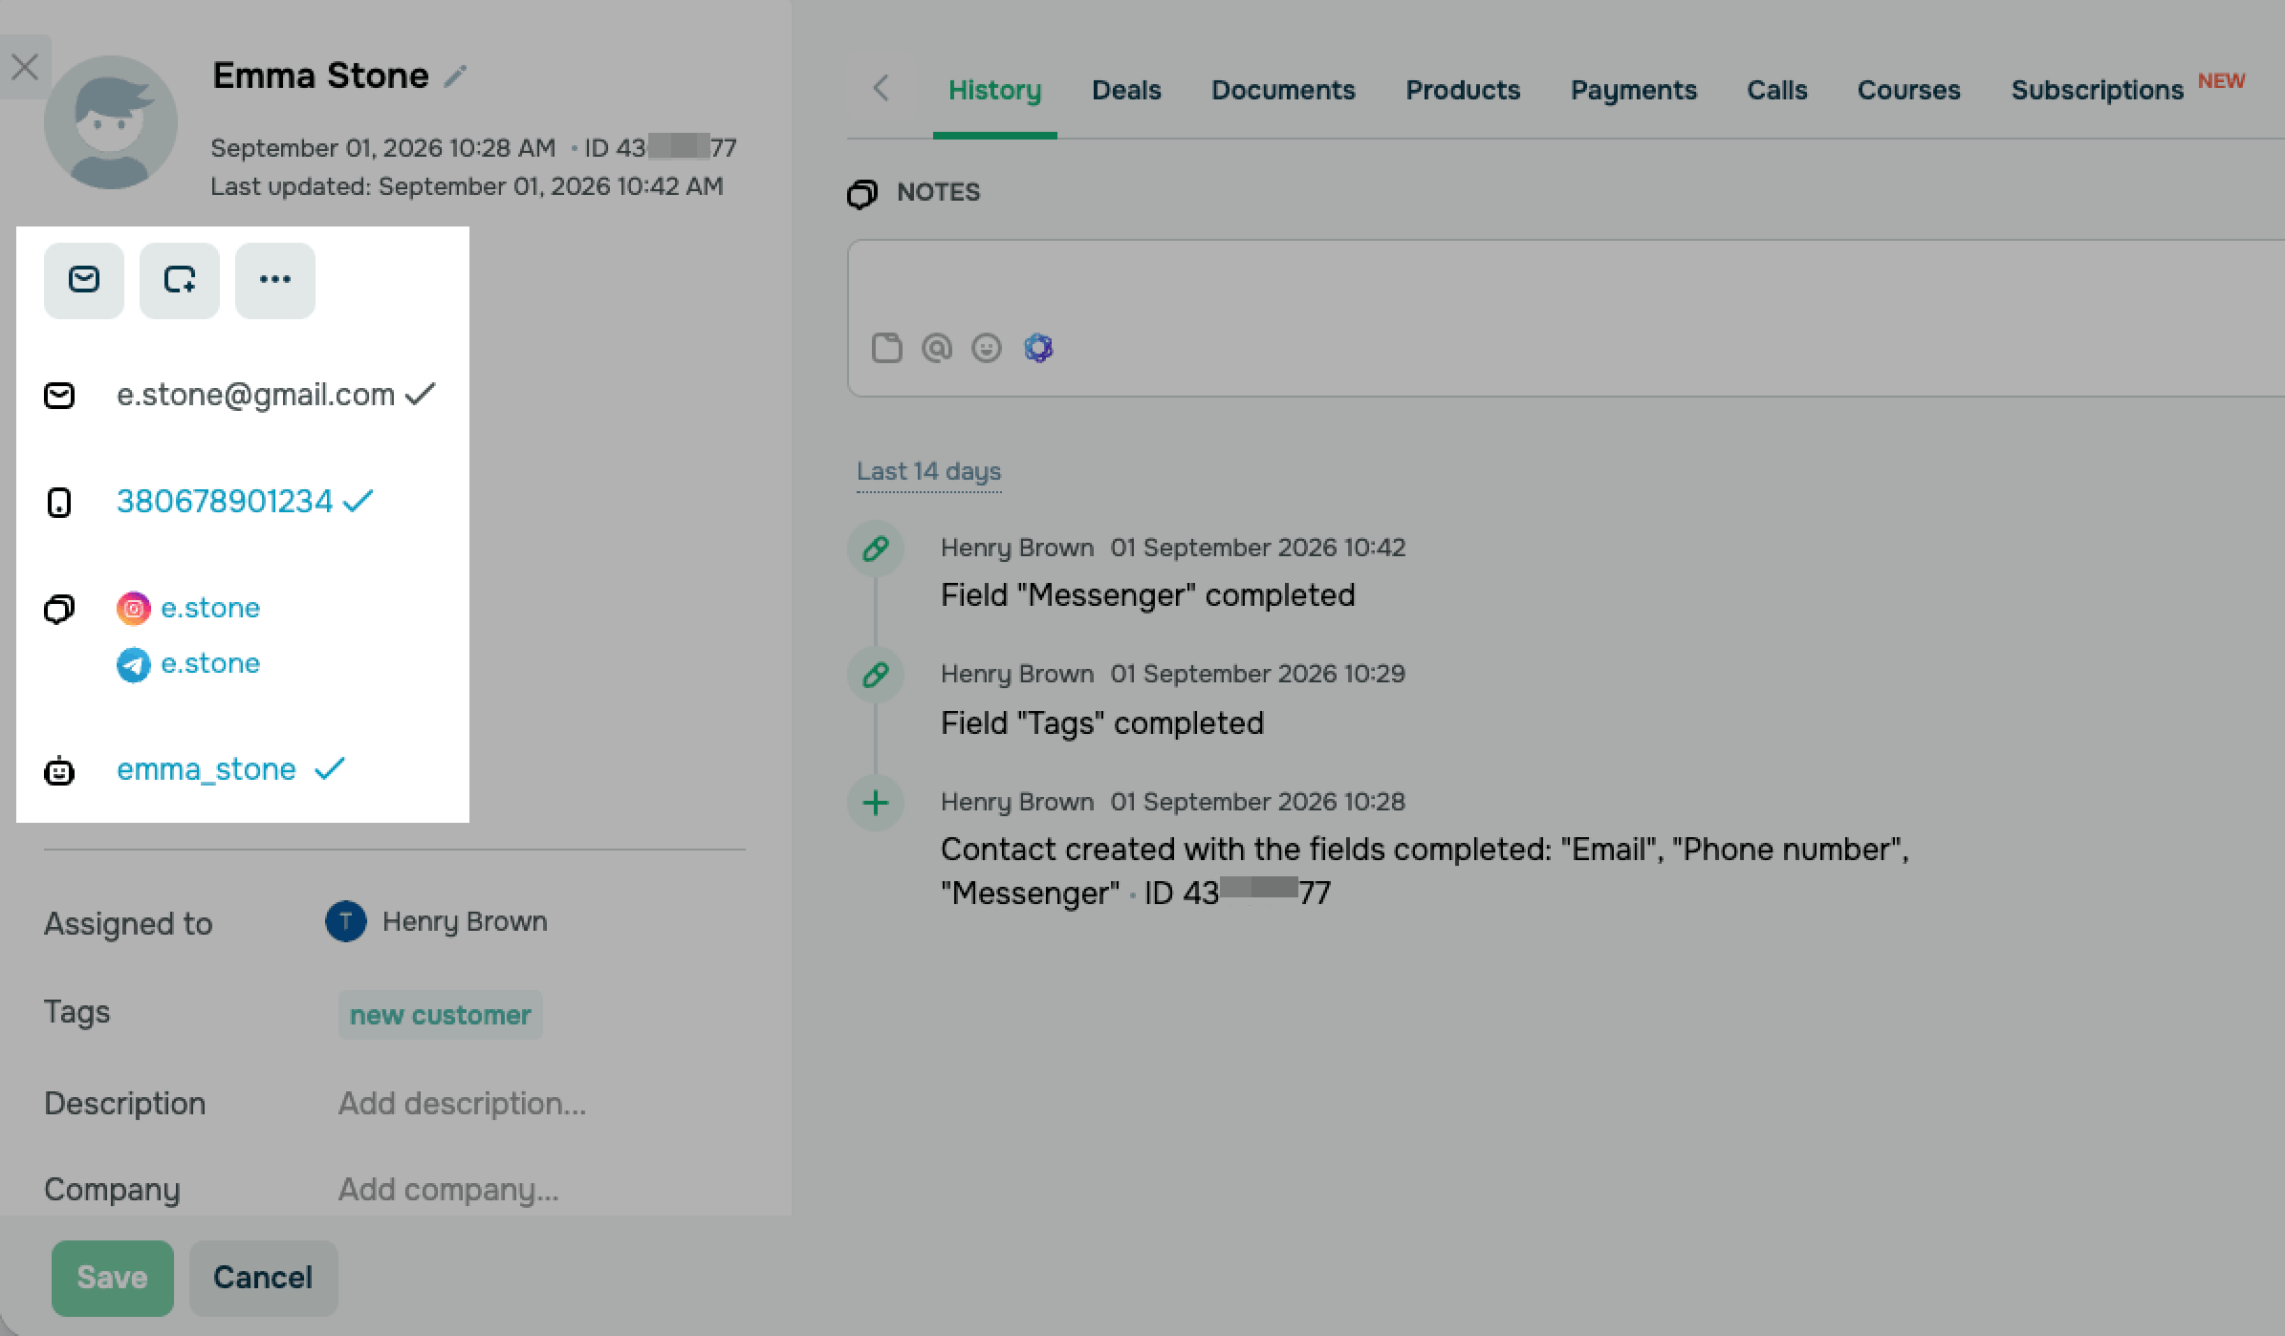
Task: Click the send email icon button
Action: tap(84, 280)
